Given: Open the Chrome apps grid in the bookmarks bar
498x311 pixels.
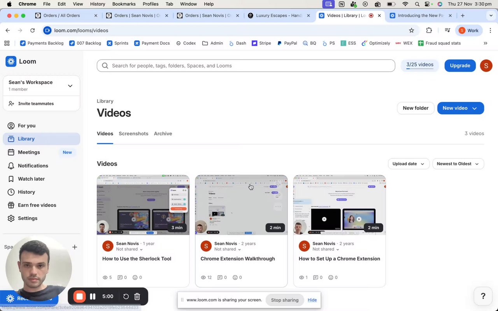Looking at the screenshot, I should [x=7, y=43].
